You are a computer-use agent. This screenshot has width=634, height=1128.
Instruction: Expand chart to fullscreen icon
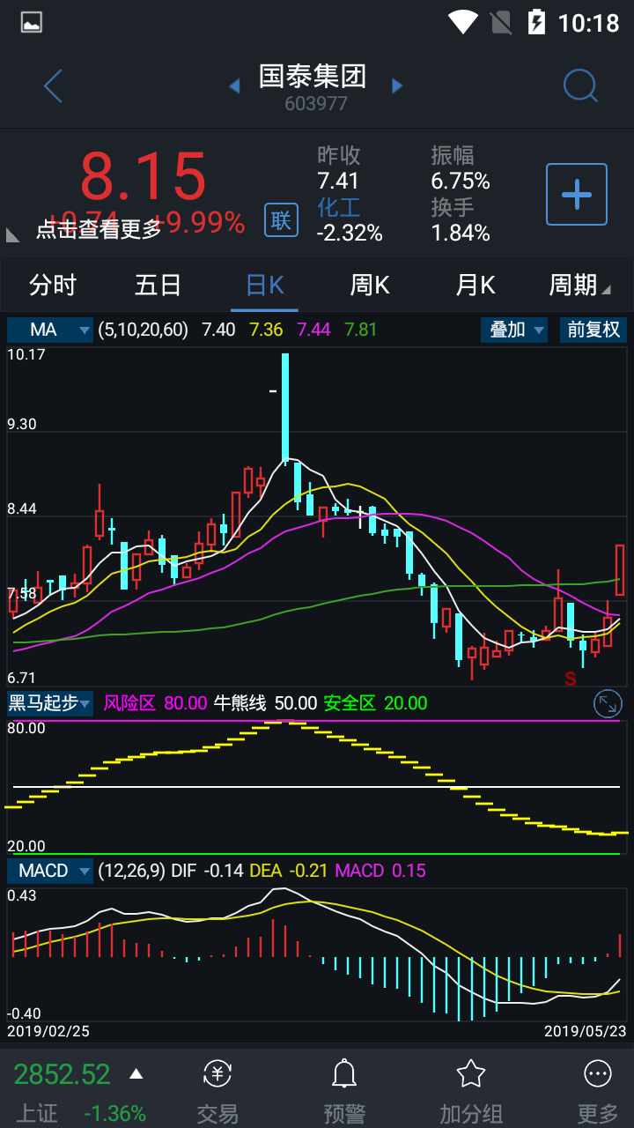click(608, 703)
